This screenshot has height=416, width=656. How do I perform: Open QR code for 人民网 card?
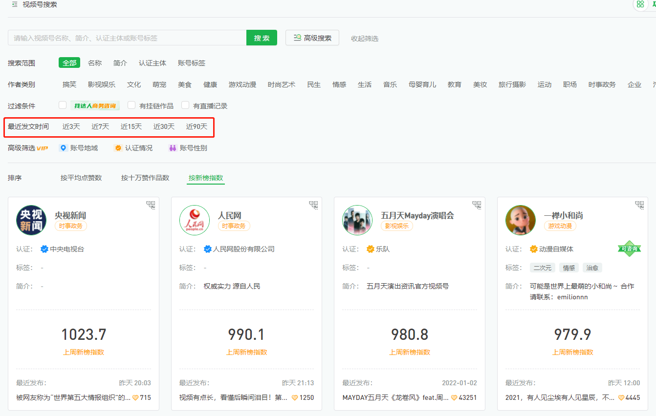[x=313, y=205]
